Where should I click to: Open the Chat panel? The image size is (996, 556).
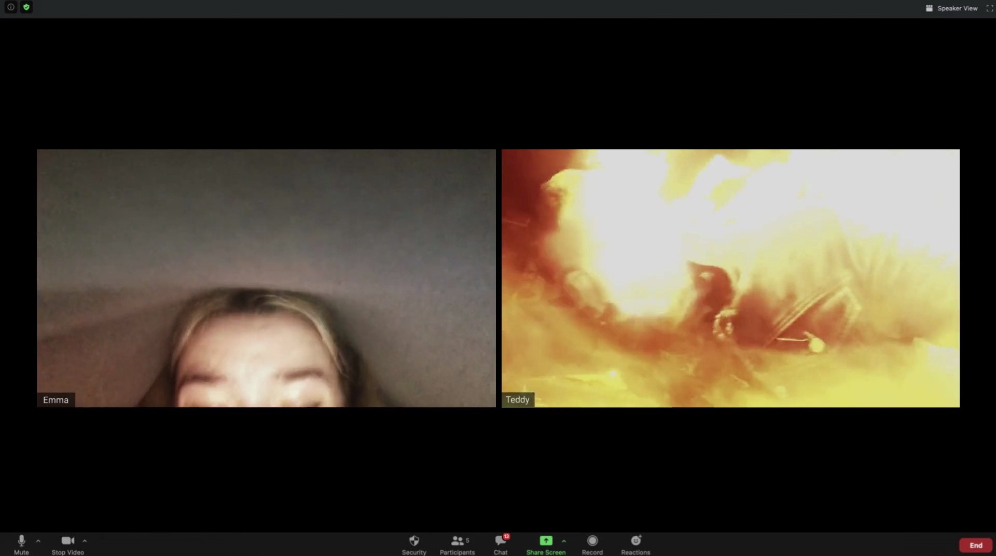[x=501, y=545]
